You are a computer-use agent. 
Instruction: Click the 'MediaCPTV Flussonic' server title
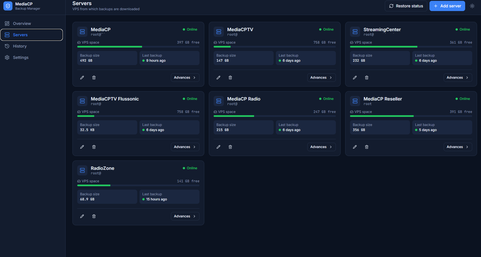[x=115, y=99]
